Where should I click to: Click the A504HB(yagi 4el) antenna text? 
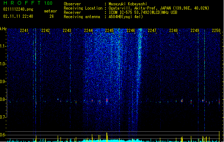click(x=126, y=17)
